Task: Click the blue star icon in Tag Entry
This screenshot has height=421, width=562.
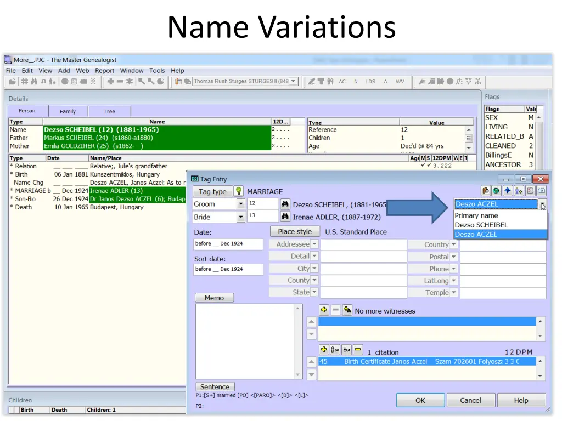Action: point(508,191)
